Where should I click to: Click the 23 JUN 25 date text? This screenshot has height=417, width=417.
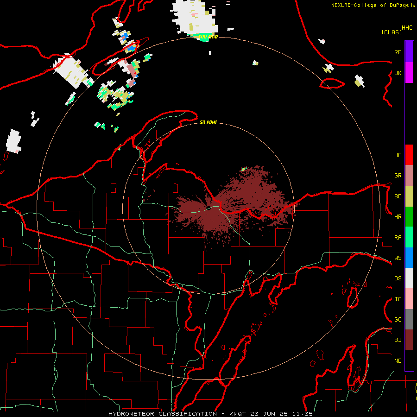click(270, 414)
